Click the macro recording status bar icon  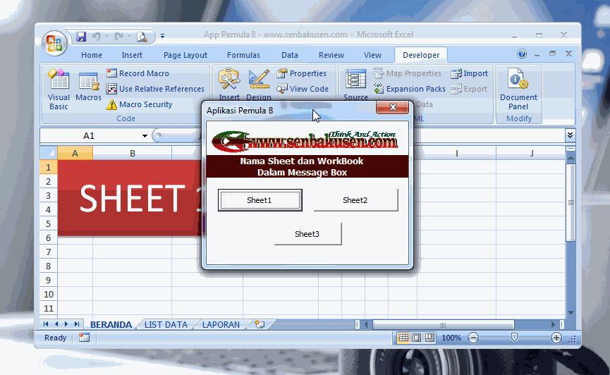click(x=84, y=338)
